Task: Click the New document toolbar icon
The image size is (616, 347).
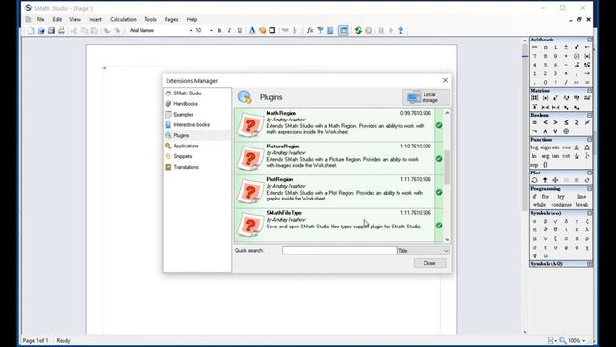Action: click(x=31, y=30)
